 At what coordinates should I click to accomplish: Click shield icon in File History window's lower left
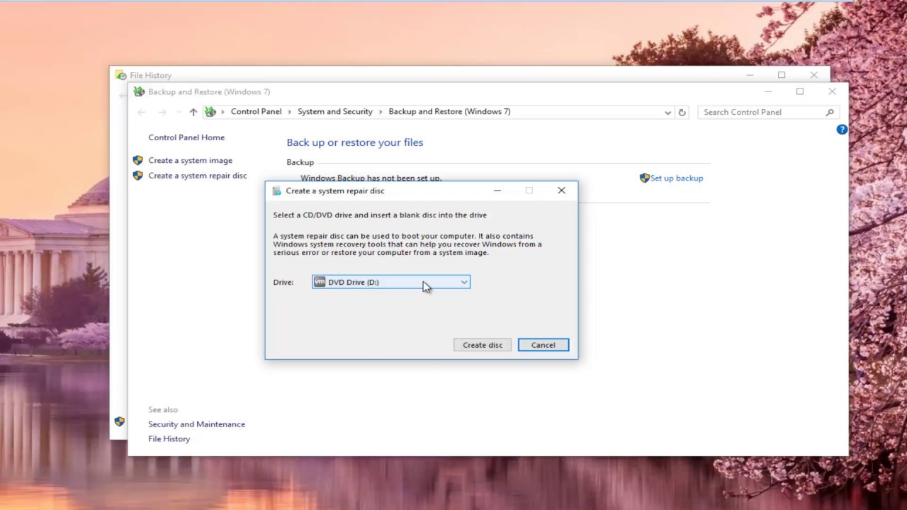(119, 421)
